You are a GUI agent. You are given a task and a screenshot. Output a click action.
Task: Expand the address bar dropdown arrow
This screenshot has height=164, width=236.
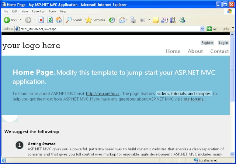pos(202,29)
